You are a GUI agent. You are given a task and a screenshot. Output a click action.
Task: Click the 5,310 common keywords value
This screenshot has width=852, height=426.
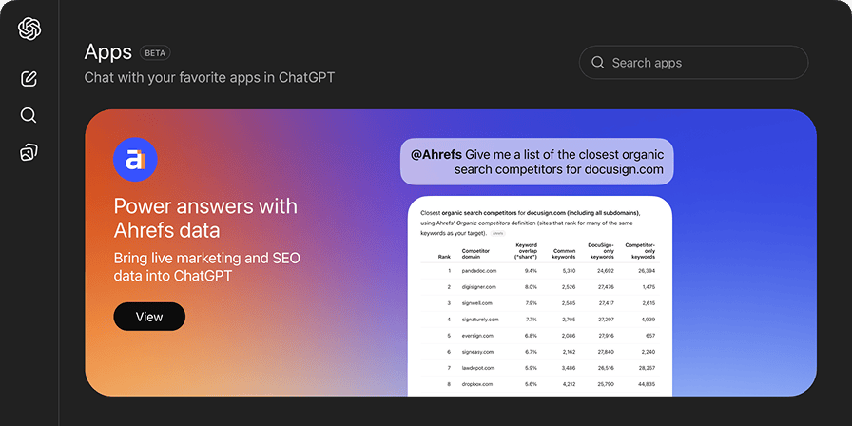pos(569,270)
